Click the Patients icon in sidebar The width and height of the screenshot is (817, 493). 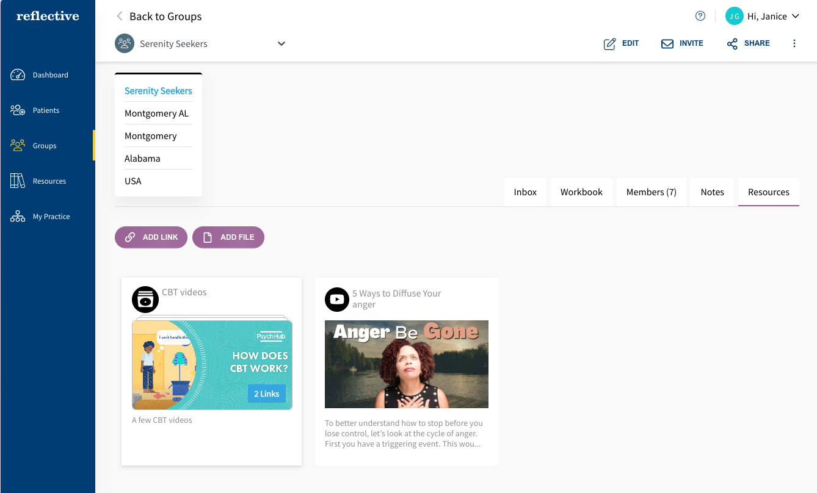(x=18, y=110)
